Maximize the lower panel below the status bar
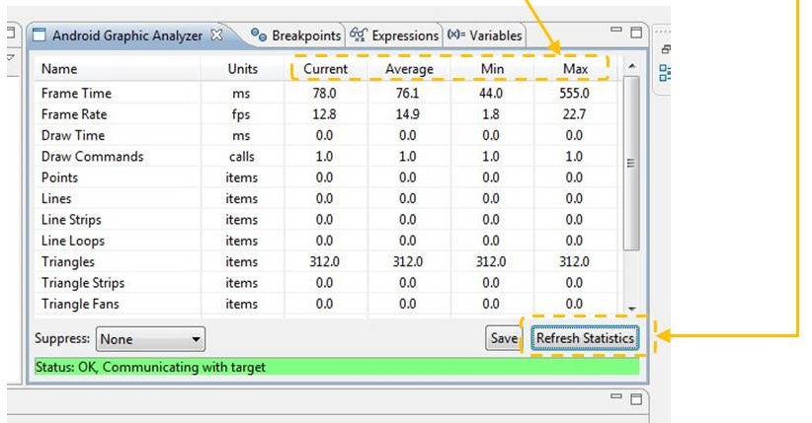The height and width of the screenshot is (423, 812). pyautogui.click(x=636, y=398)
